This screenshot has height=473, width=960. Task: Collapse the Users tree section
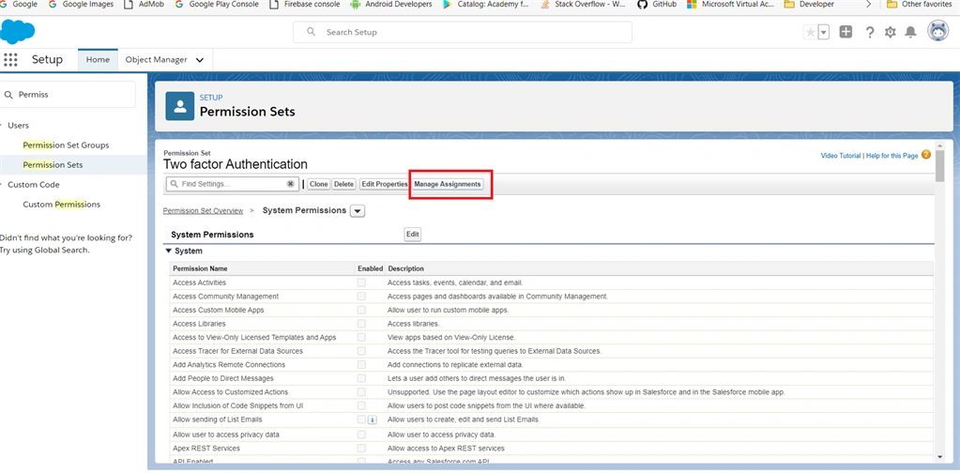pos(2,126)
